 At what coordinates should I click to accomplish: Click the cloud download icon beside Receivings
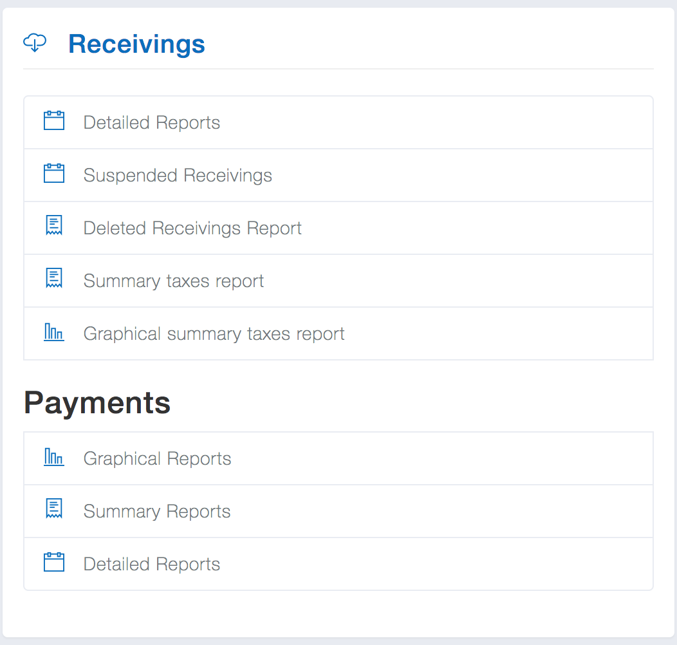point(35,44)
